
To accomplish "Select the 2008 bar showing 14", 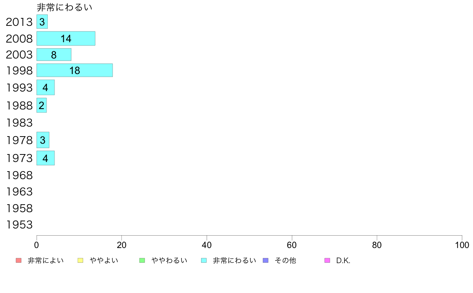I will tap(66, 39).
